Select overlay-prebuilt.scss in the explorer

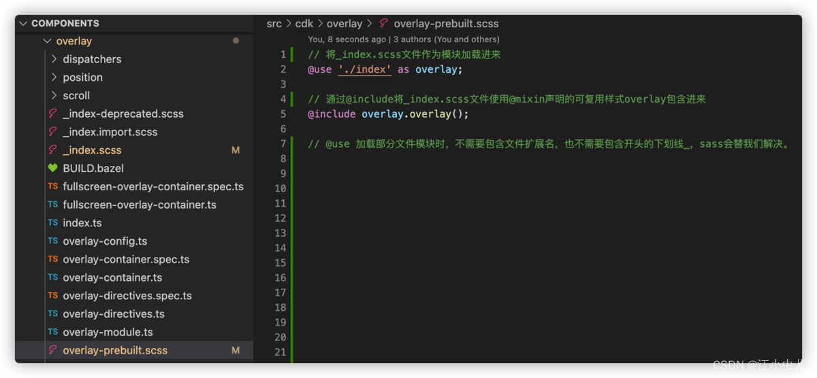point(115,350)
